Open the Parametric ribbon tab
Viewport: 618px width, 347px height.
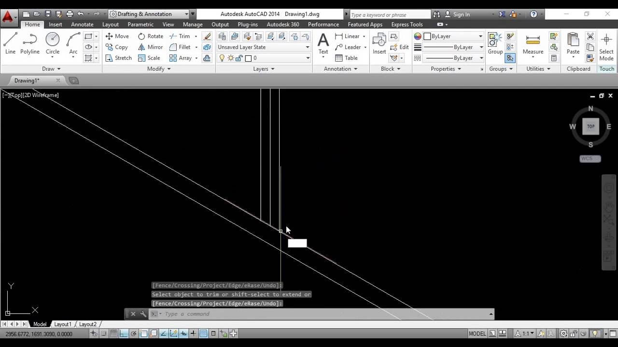click(x=140, y=25)
